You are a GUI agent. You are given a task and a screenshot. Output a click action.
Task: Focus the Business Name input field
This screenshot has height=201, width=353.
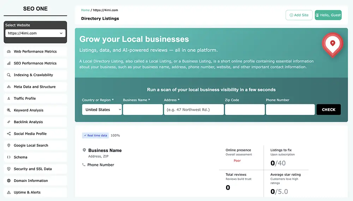pyautogui.click(x=143, y=110)
